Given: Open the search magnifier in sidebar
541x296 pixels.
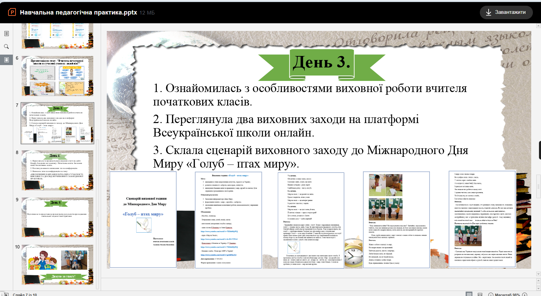Looking at the screenshot, I should coord(6,47).
